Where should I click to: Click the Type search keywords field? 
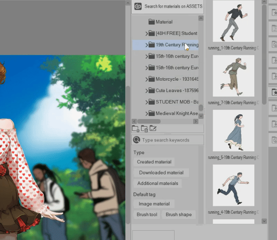point(168,140)
